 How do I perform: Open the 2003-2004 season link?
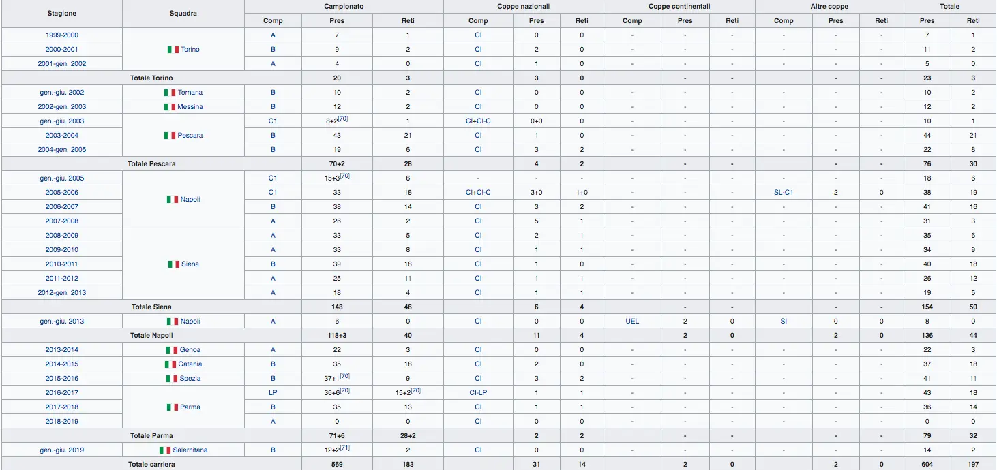click(x=62, y=136)
